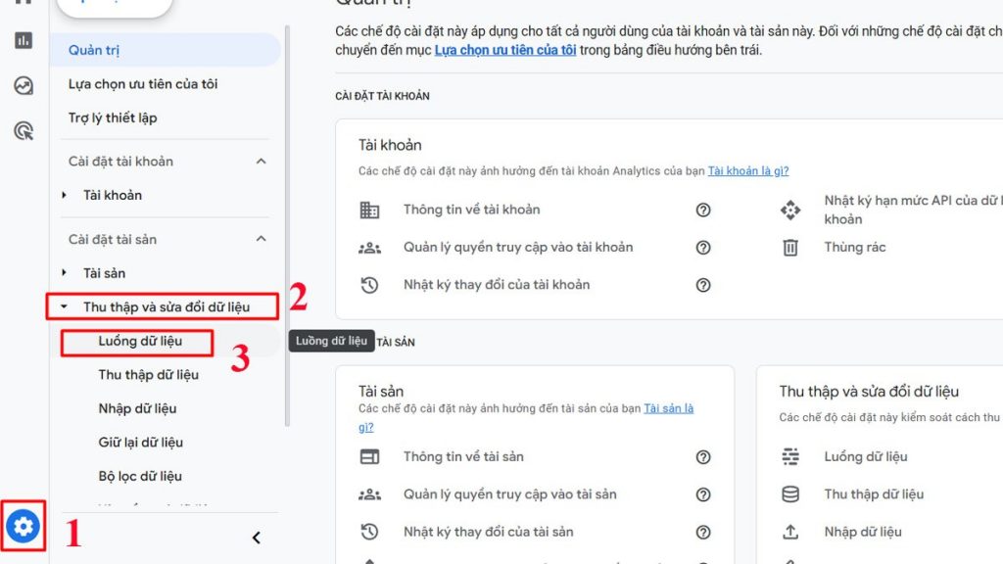Collapse the Cài đặt tài khoản section
The image size is (1003, 564).
coord(261,162)
